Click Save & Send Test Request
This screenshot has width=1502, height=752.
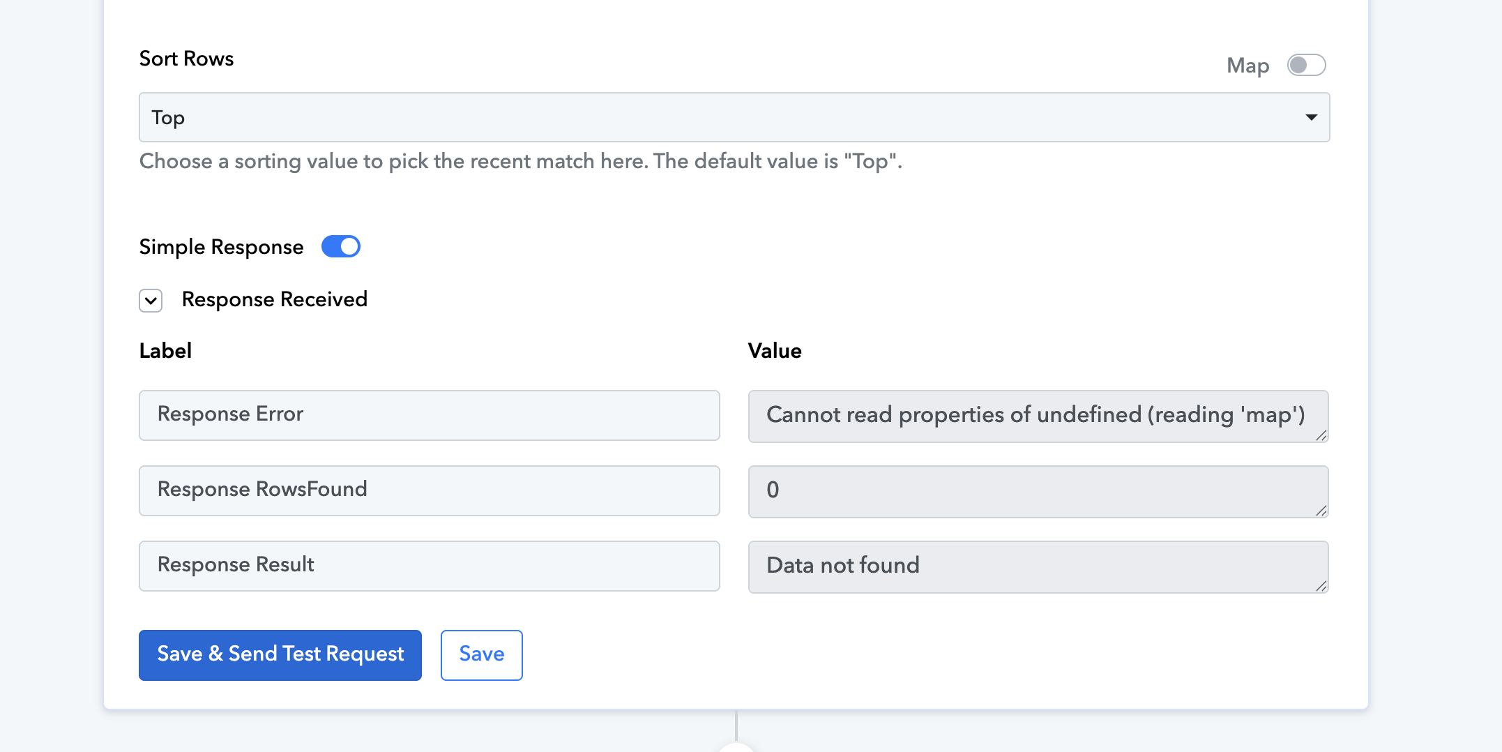(x=280, y=654)
